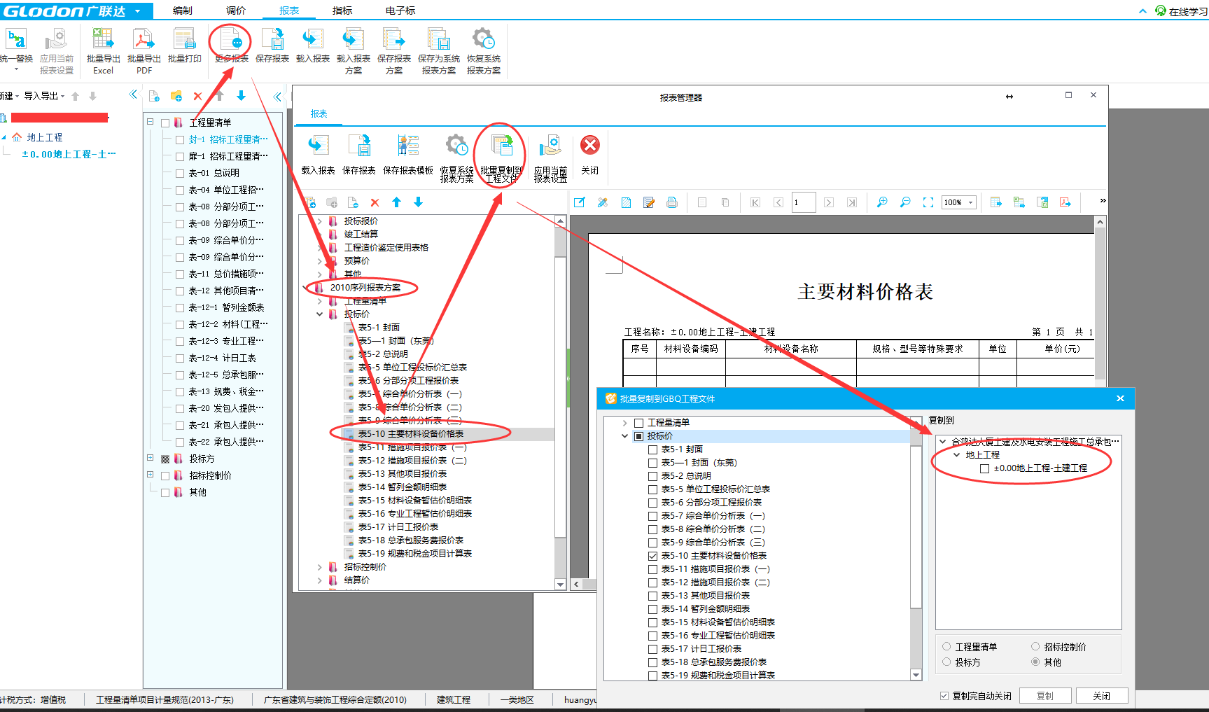Open 批量打印 batch print

(x=184, y=46)
